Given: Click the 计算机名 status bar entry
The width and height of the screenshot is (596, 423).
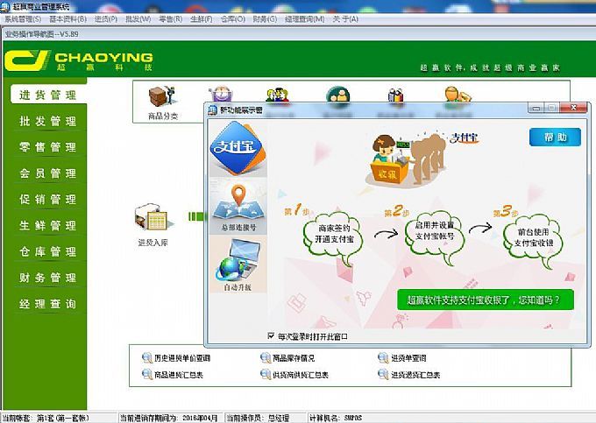Looking at the screenshot, I should coord(336,418).
